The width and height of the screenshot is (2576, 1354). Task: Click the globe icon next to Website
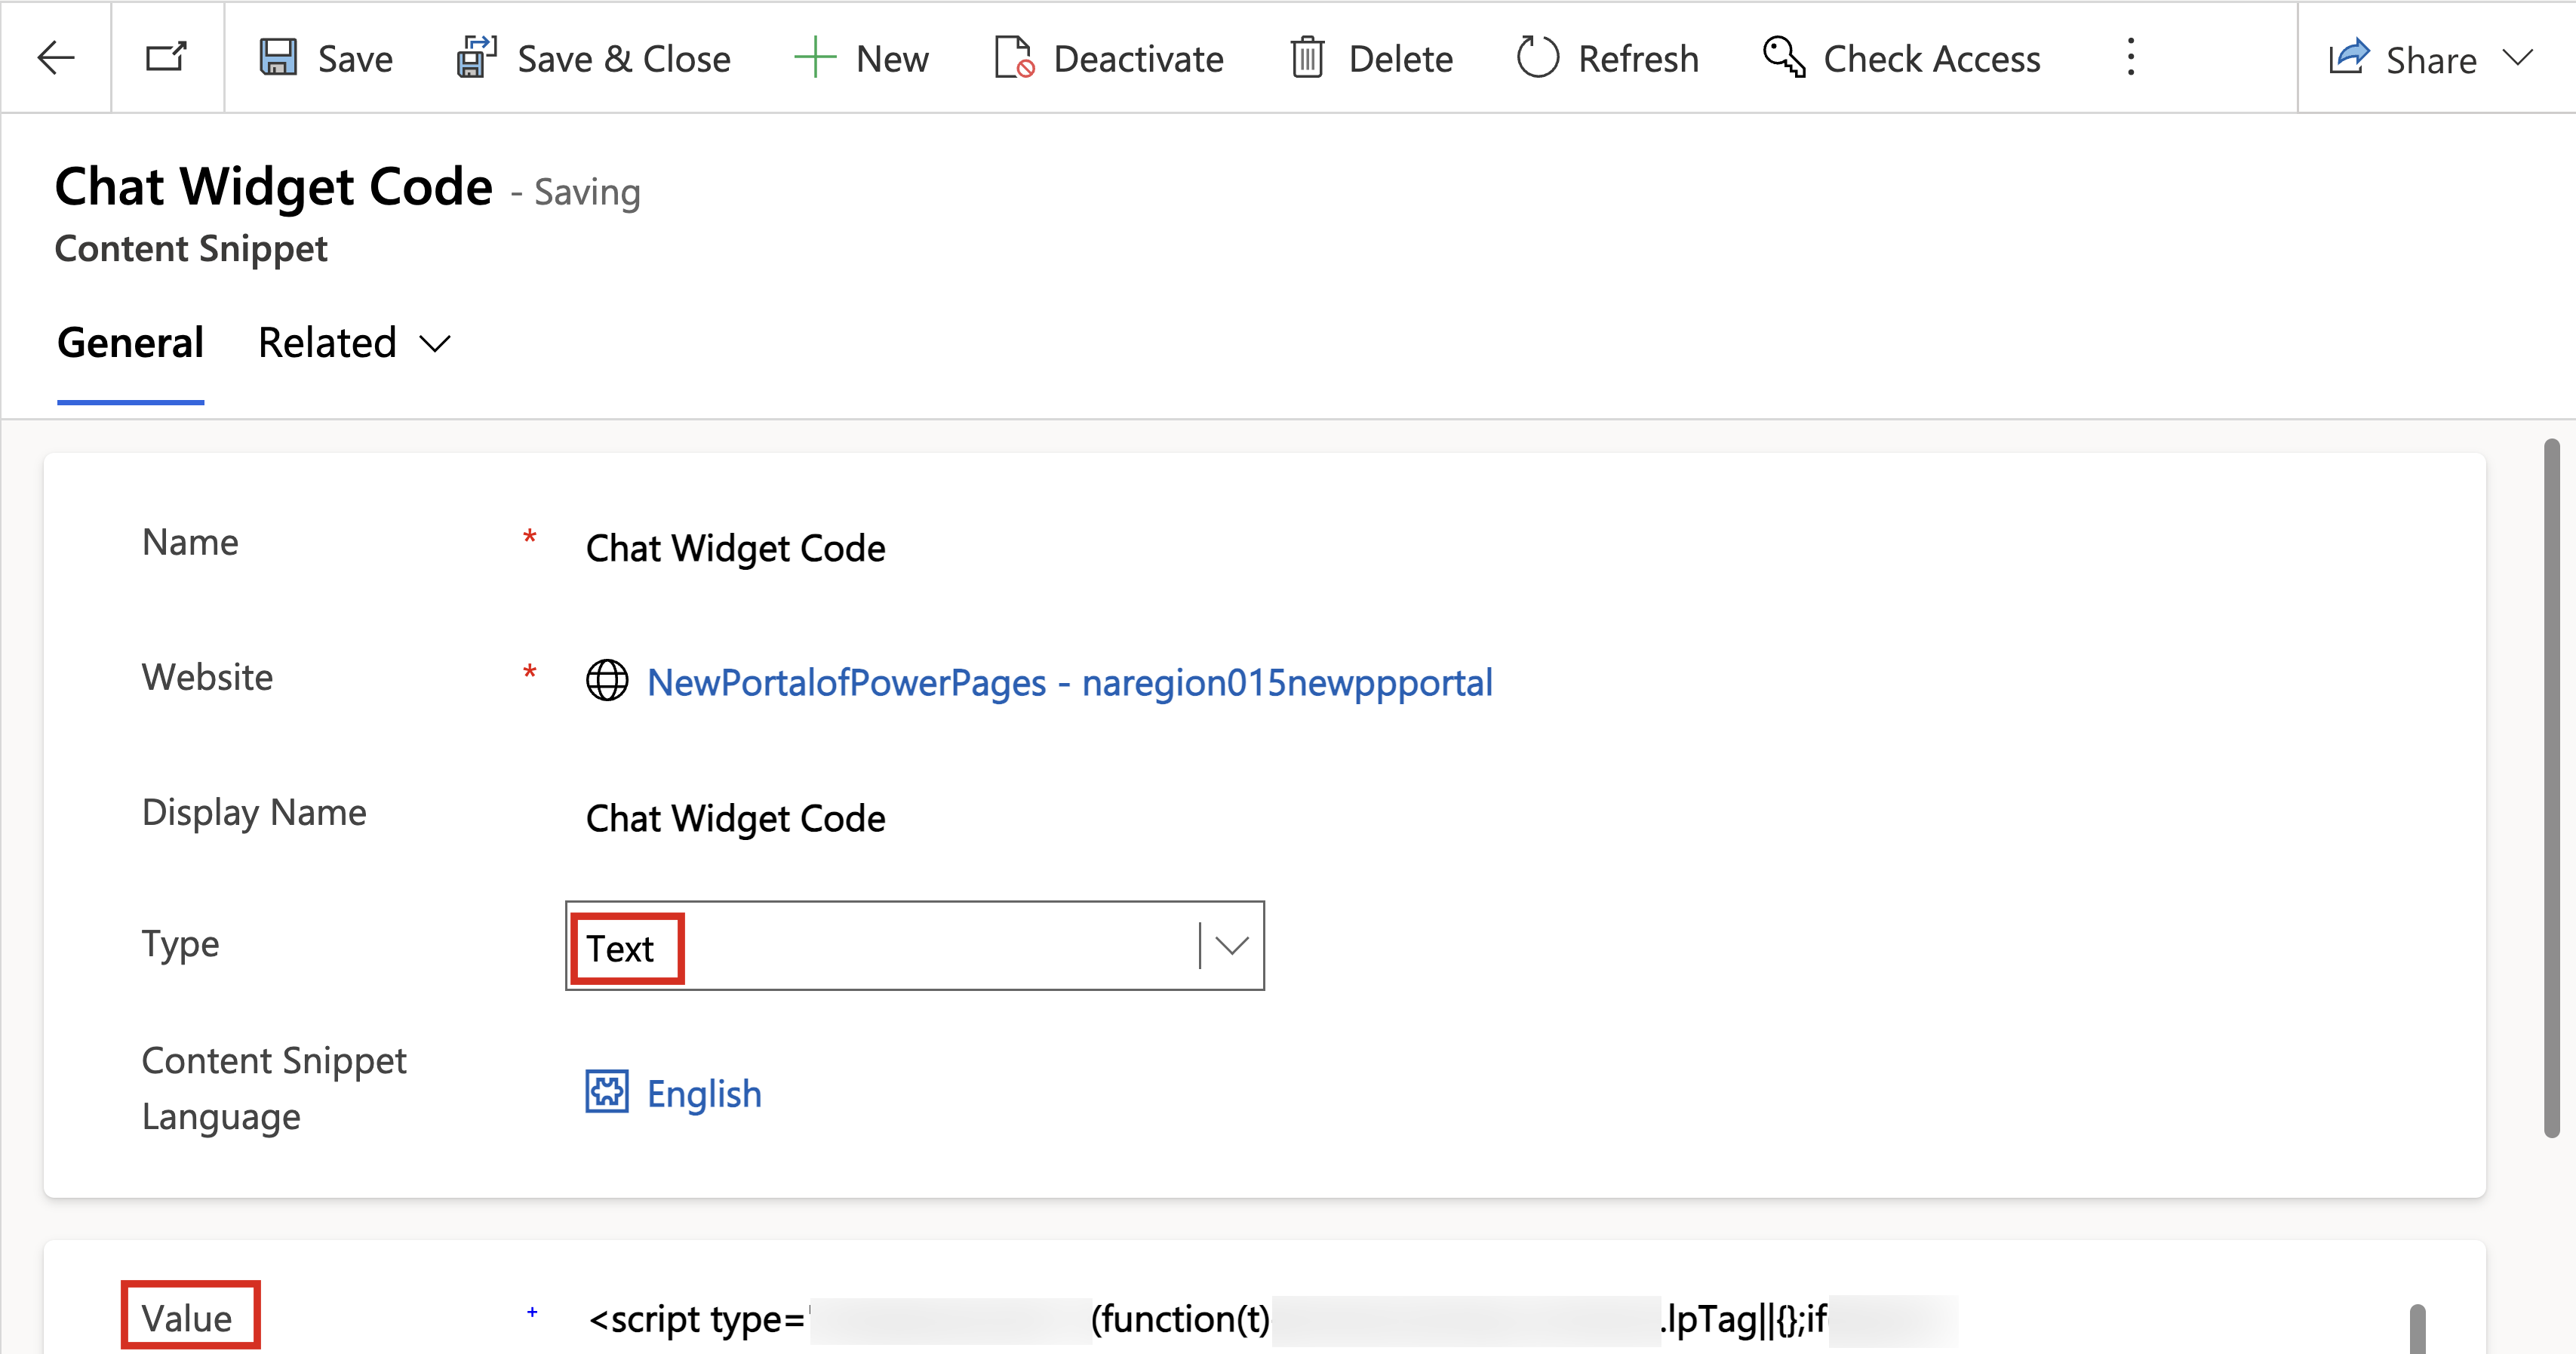607,681
